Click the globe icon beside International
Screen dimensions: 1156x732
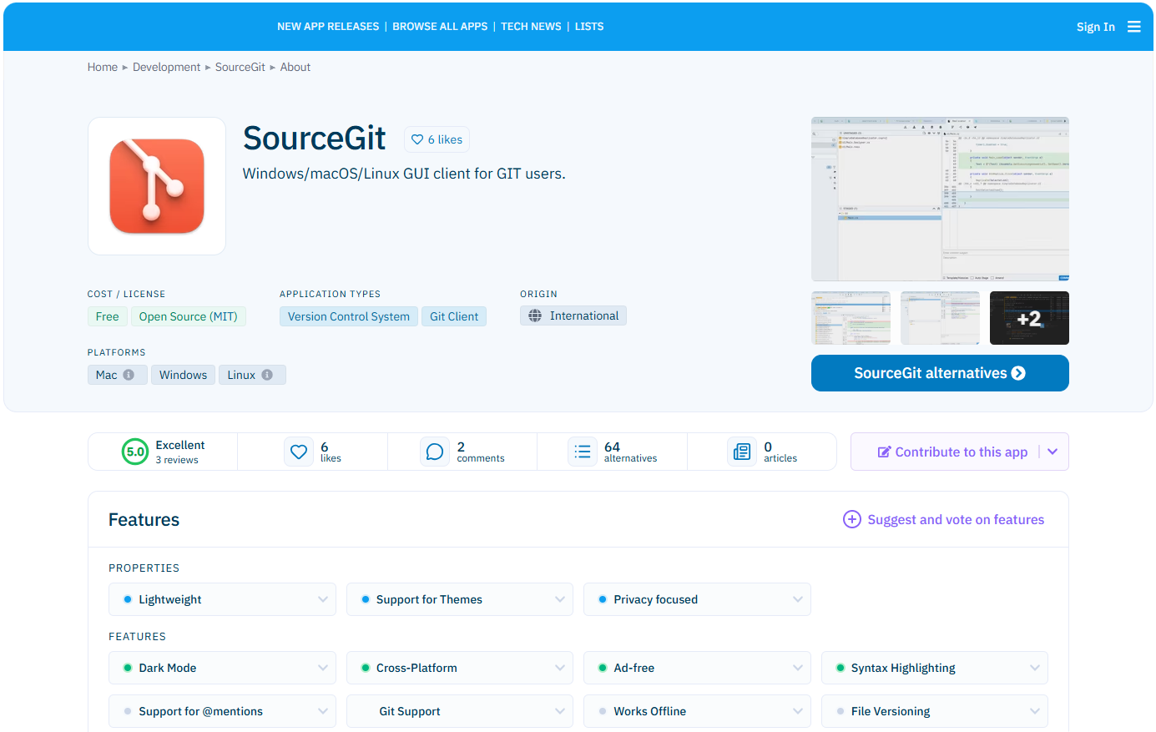point(535,316)
